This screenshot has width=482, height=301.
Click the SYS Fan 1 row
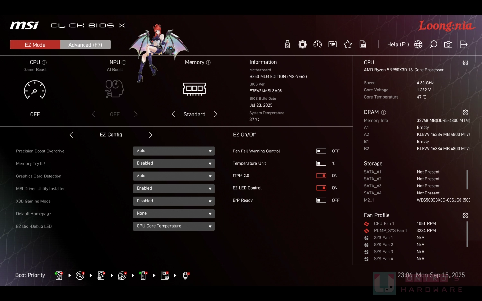(394, 238)
